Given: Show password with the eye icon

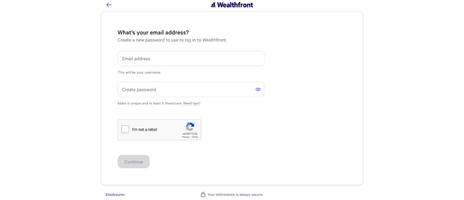Looking at the screenshot, I should coord(258,89).
